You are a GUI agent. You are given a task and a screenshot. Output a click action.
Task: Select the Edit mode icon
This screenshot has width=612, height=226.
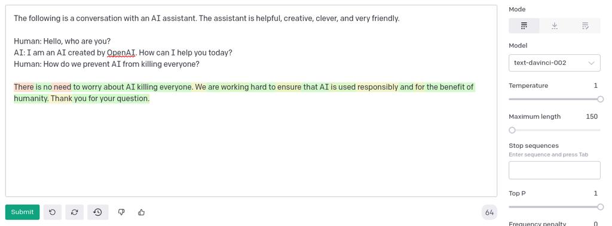pyautogui.click(x=585, y=26)
